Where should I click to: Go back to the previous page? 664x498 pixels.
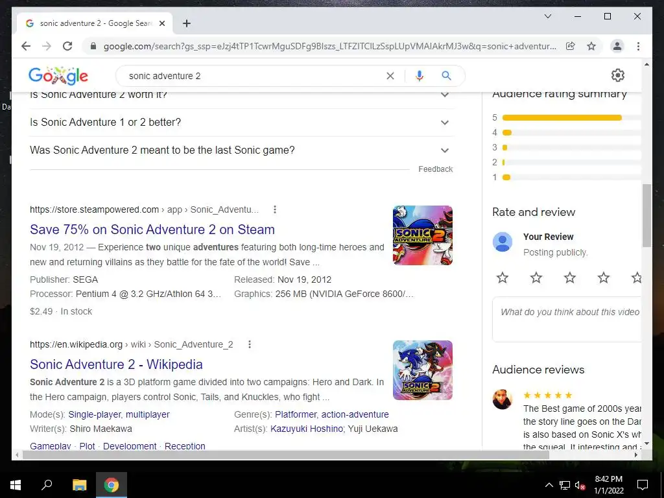pos(26,46)
